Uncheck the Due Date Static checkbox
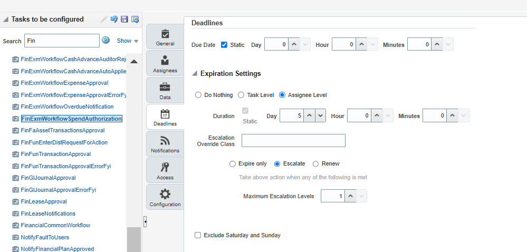527x252 pixels. pyautogui.click(x=224, y=45)
